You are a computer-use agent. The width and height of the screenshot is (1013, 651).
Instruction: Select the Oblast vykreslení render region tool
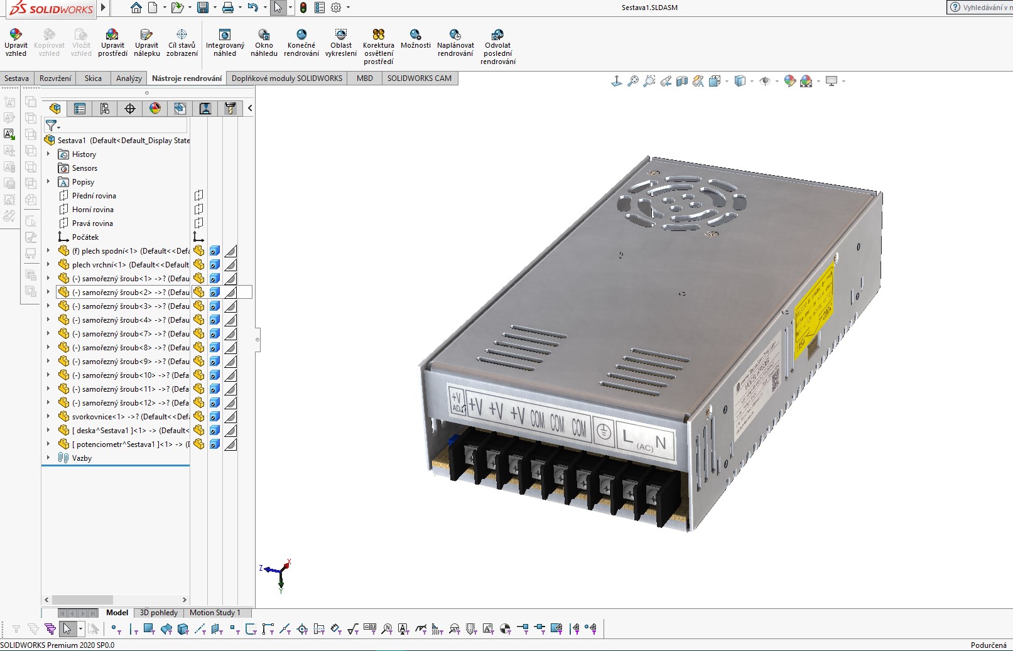(x=341, y=35)
